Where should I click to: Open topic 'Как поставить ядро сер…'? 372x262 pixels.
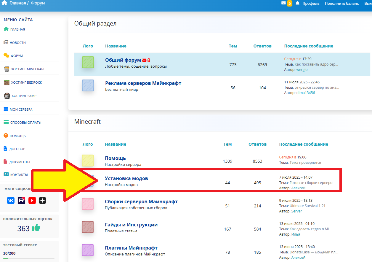click(x=316, y=64)
